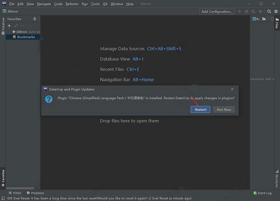This screenshot has width=280, height=201.
Task: Click the yellow Bookmarks ribbon icon
Action: [14, 37]
